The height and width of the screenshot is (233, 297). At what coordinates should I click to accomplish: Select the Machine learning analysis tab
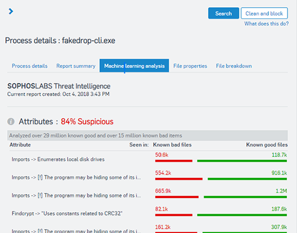pyautogui.click(x=134, y=66)
